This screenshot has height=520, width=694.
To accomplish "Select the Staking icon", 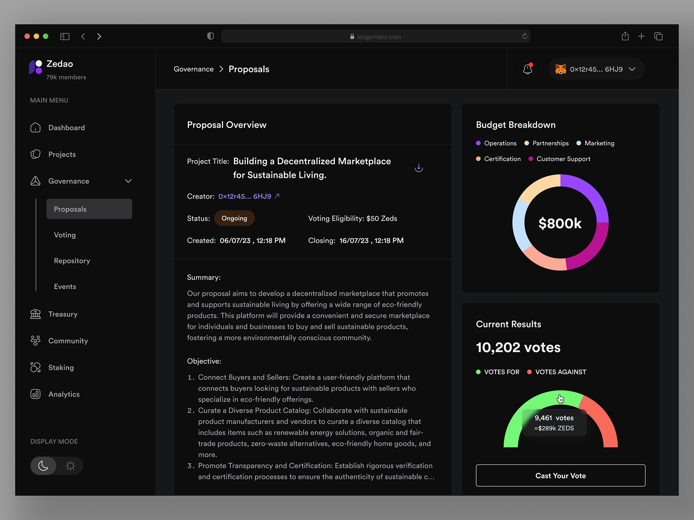I will 35,367.
